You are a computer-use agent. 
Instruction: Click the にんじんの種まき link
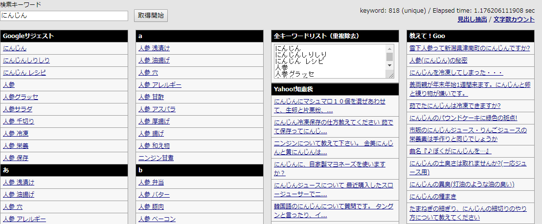(433, 197)
